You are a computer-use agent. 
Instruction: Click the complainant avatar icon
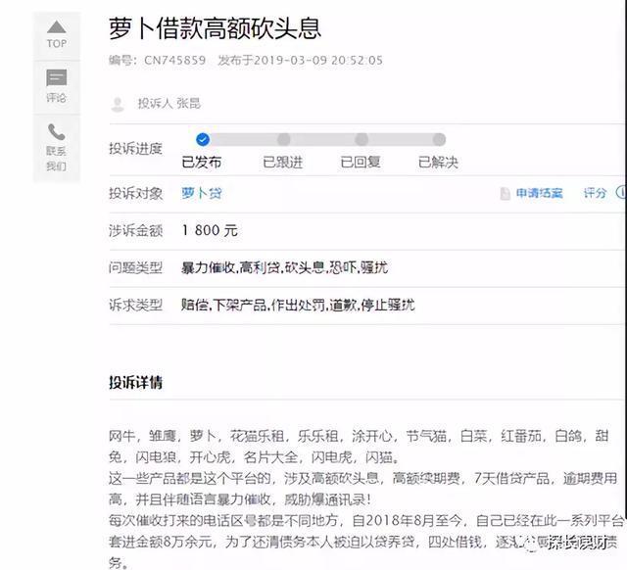tap(118, 105)
